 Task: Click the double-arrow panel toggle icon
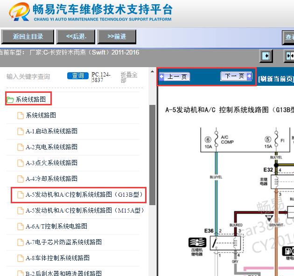tap(289, 56)
